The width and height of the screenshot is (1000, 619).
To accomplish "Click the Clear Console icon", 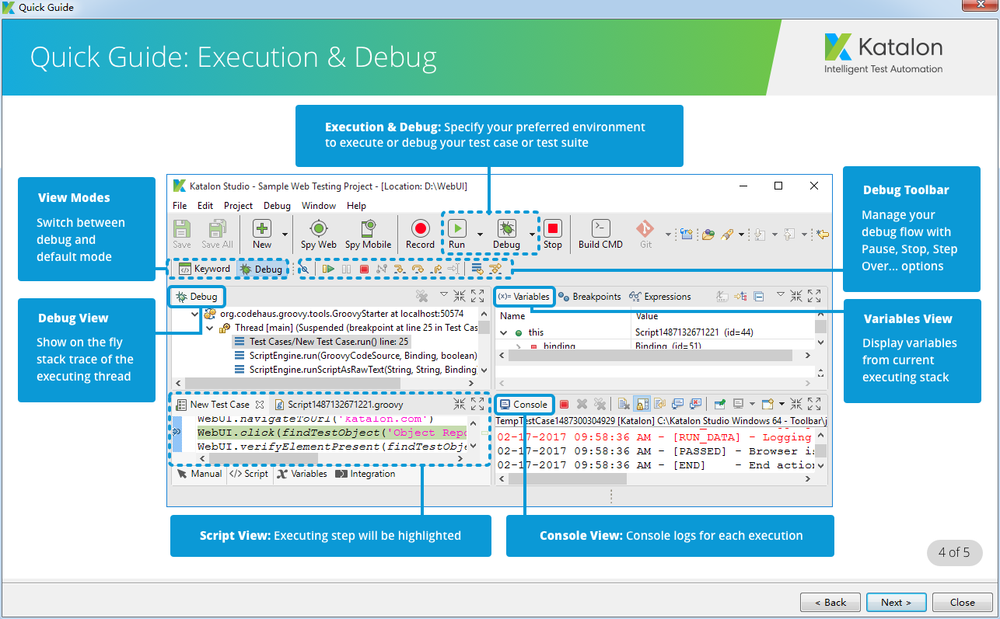I will (623, 404).
